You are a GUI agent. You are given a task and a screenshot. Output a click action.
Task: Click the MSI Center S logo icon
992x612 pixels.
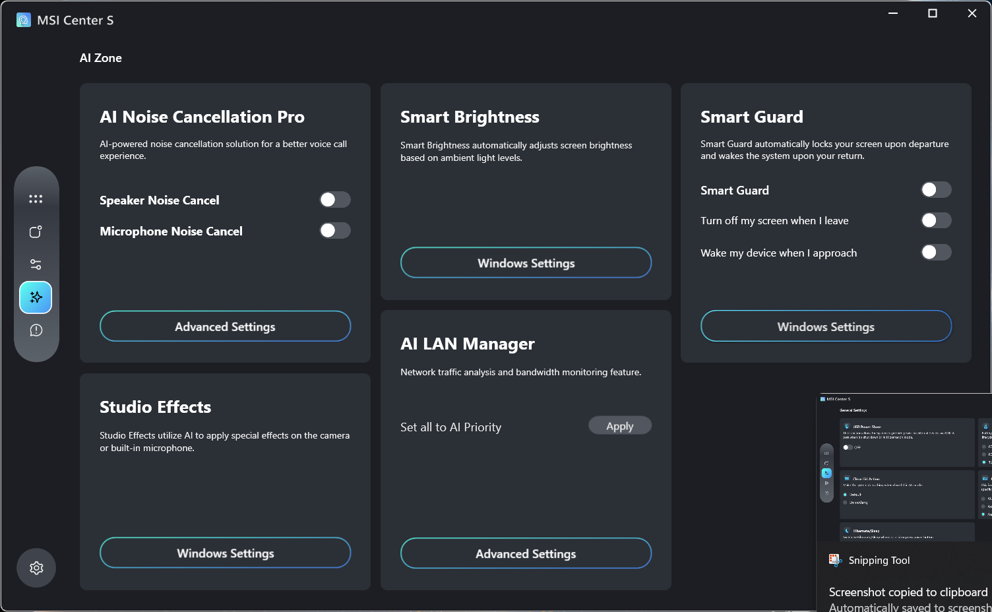(x=24, y=20)
